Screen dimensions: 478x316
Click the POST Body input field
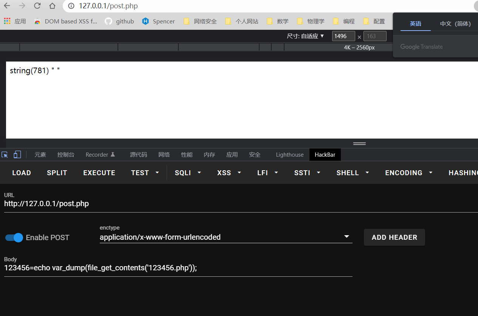[178, 268]
